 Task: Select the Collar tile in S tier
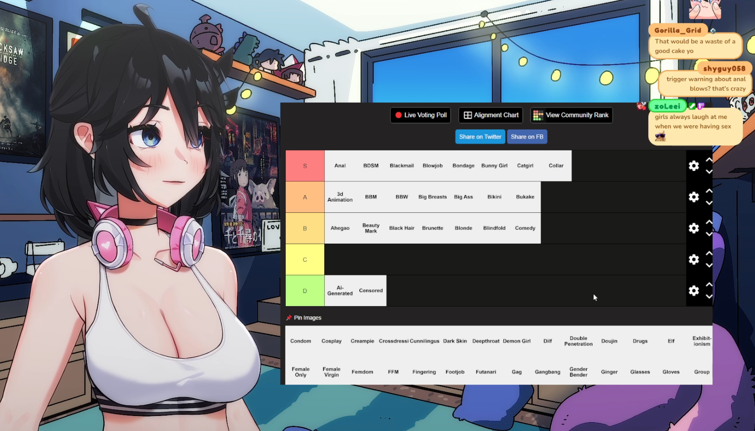click(556, 165)
